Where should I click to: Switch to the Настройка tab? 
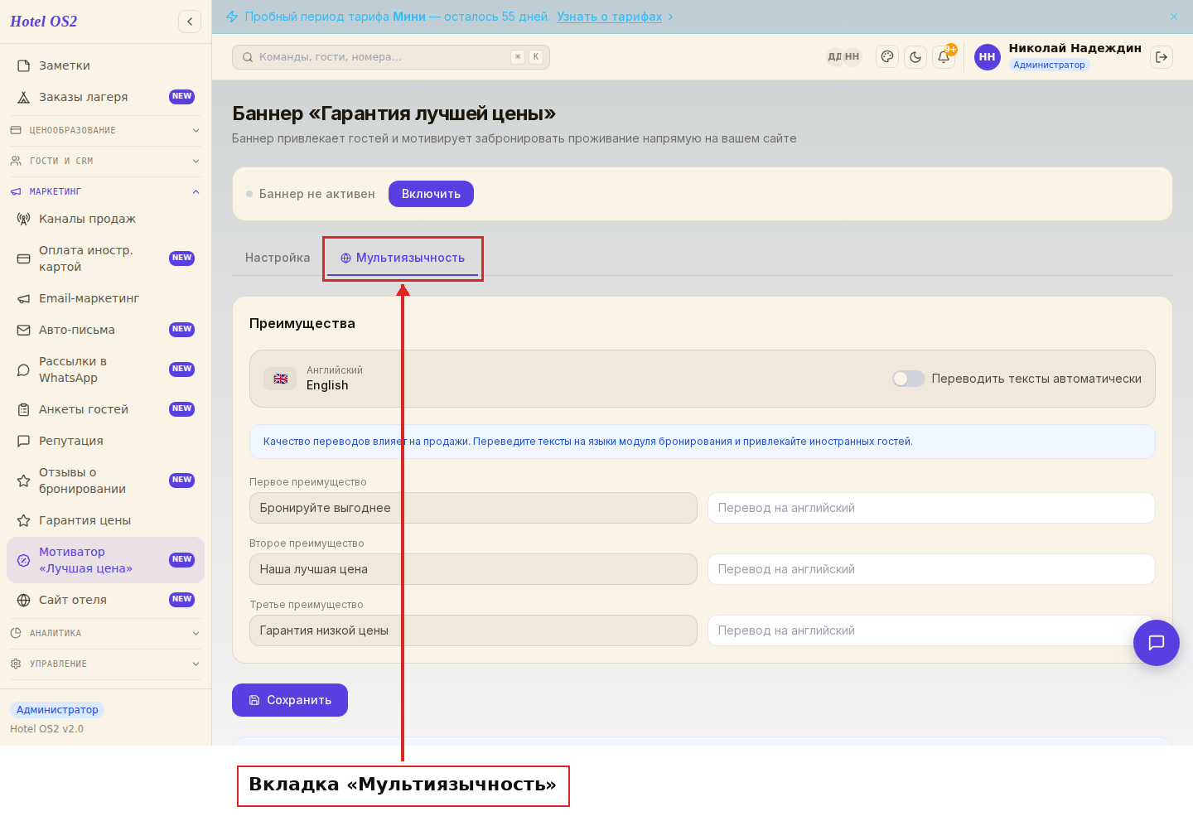(x=278, y=258)
